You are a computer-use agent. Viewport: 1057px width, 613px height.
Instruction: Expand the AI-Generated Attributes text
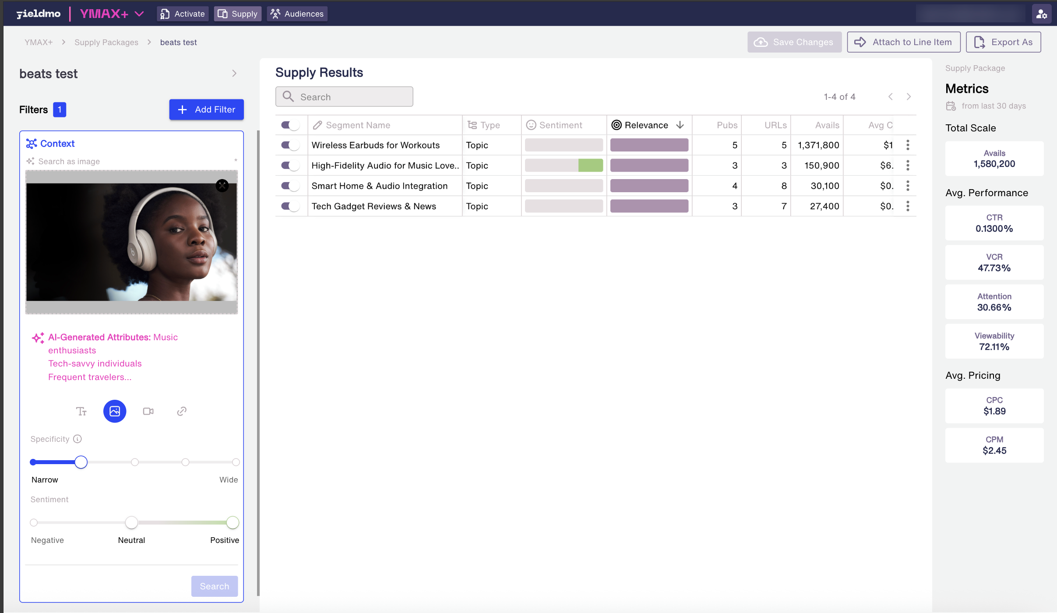(113, 357)
